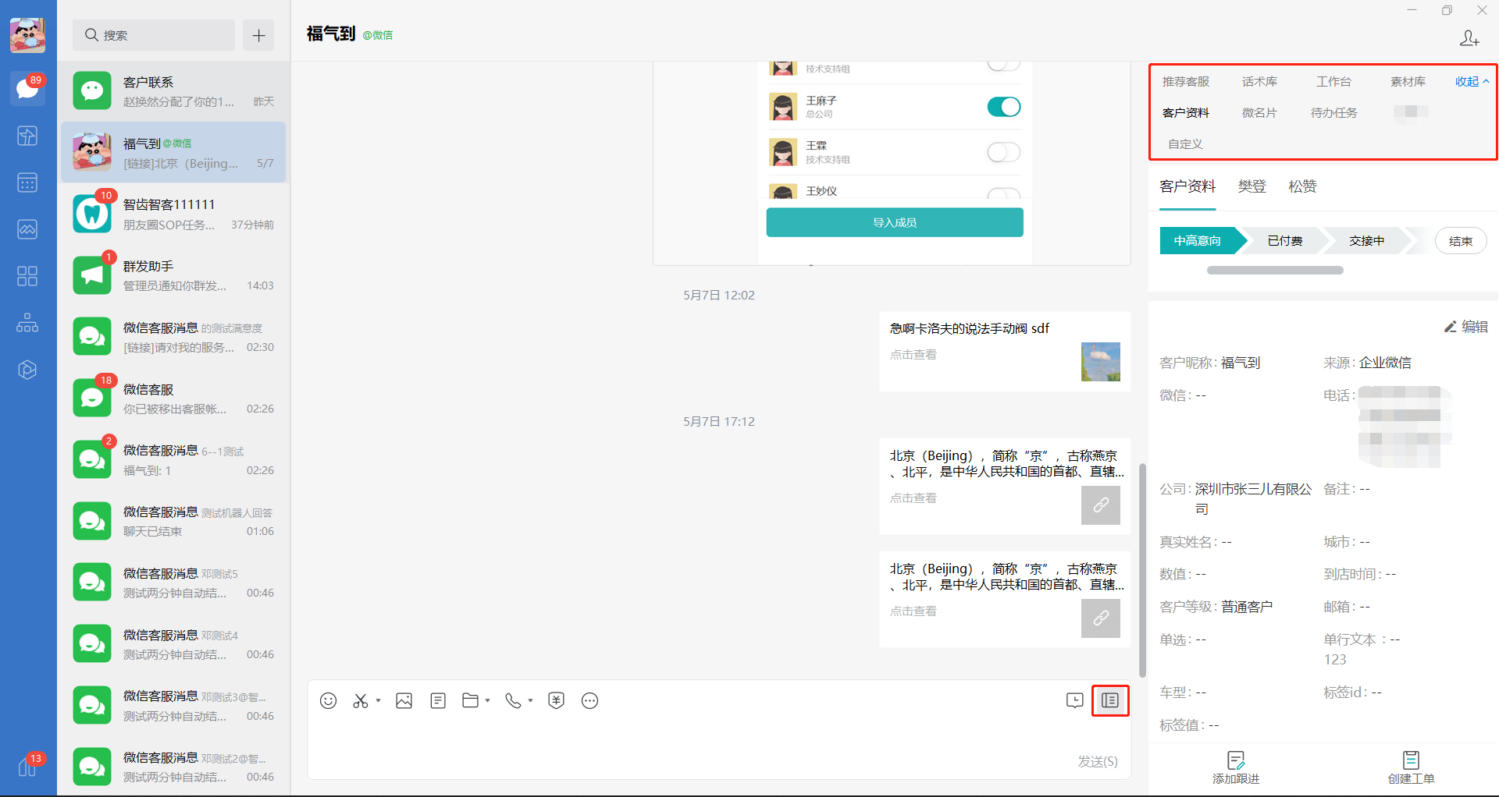Click the more options ellipsis icon
Image resolution: width=1499 pixels, height=797 pixels.
click(x=590, y=700)
